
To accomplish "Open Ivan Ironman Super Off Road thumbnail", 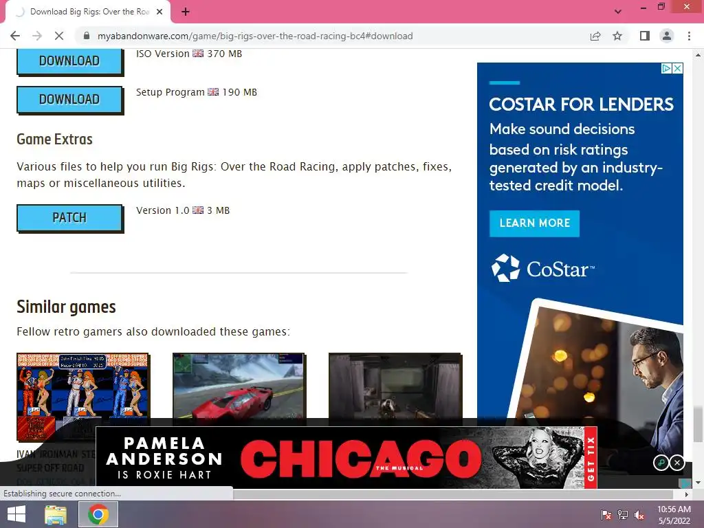I will [82, 397].
